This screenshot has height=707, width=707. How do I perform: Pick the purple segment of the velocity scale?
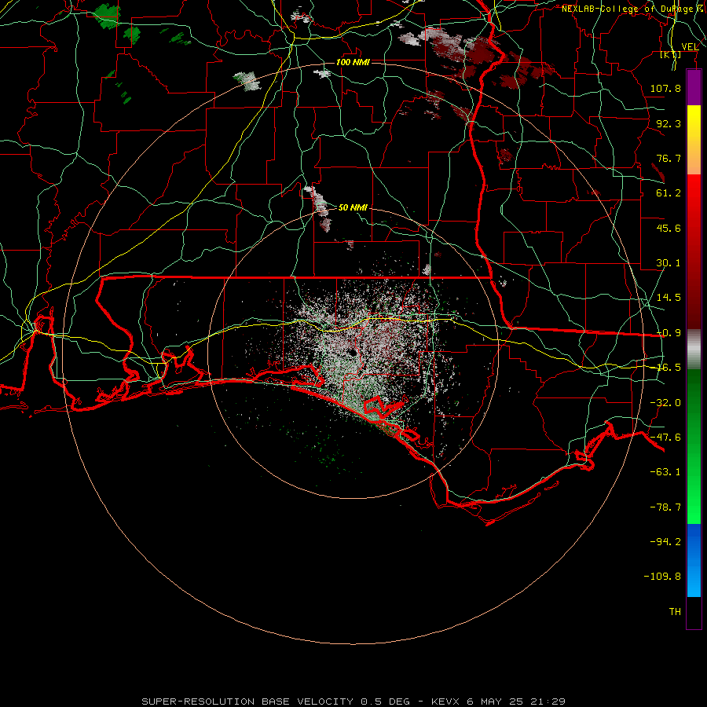(x=694, y=87)
